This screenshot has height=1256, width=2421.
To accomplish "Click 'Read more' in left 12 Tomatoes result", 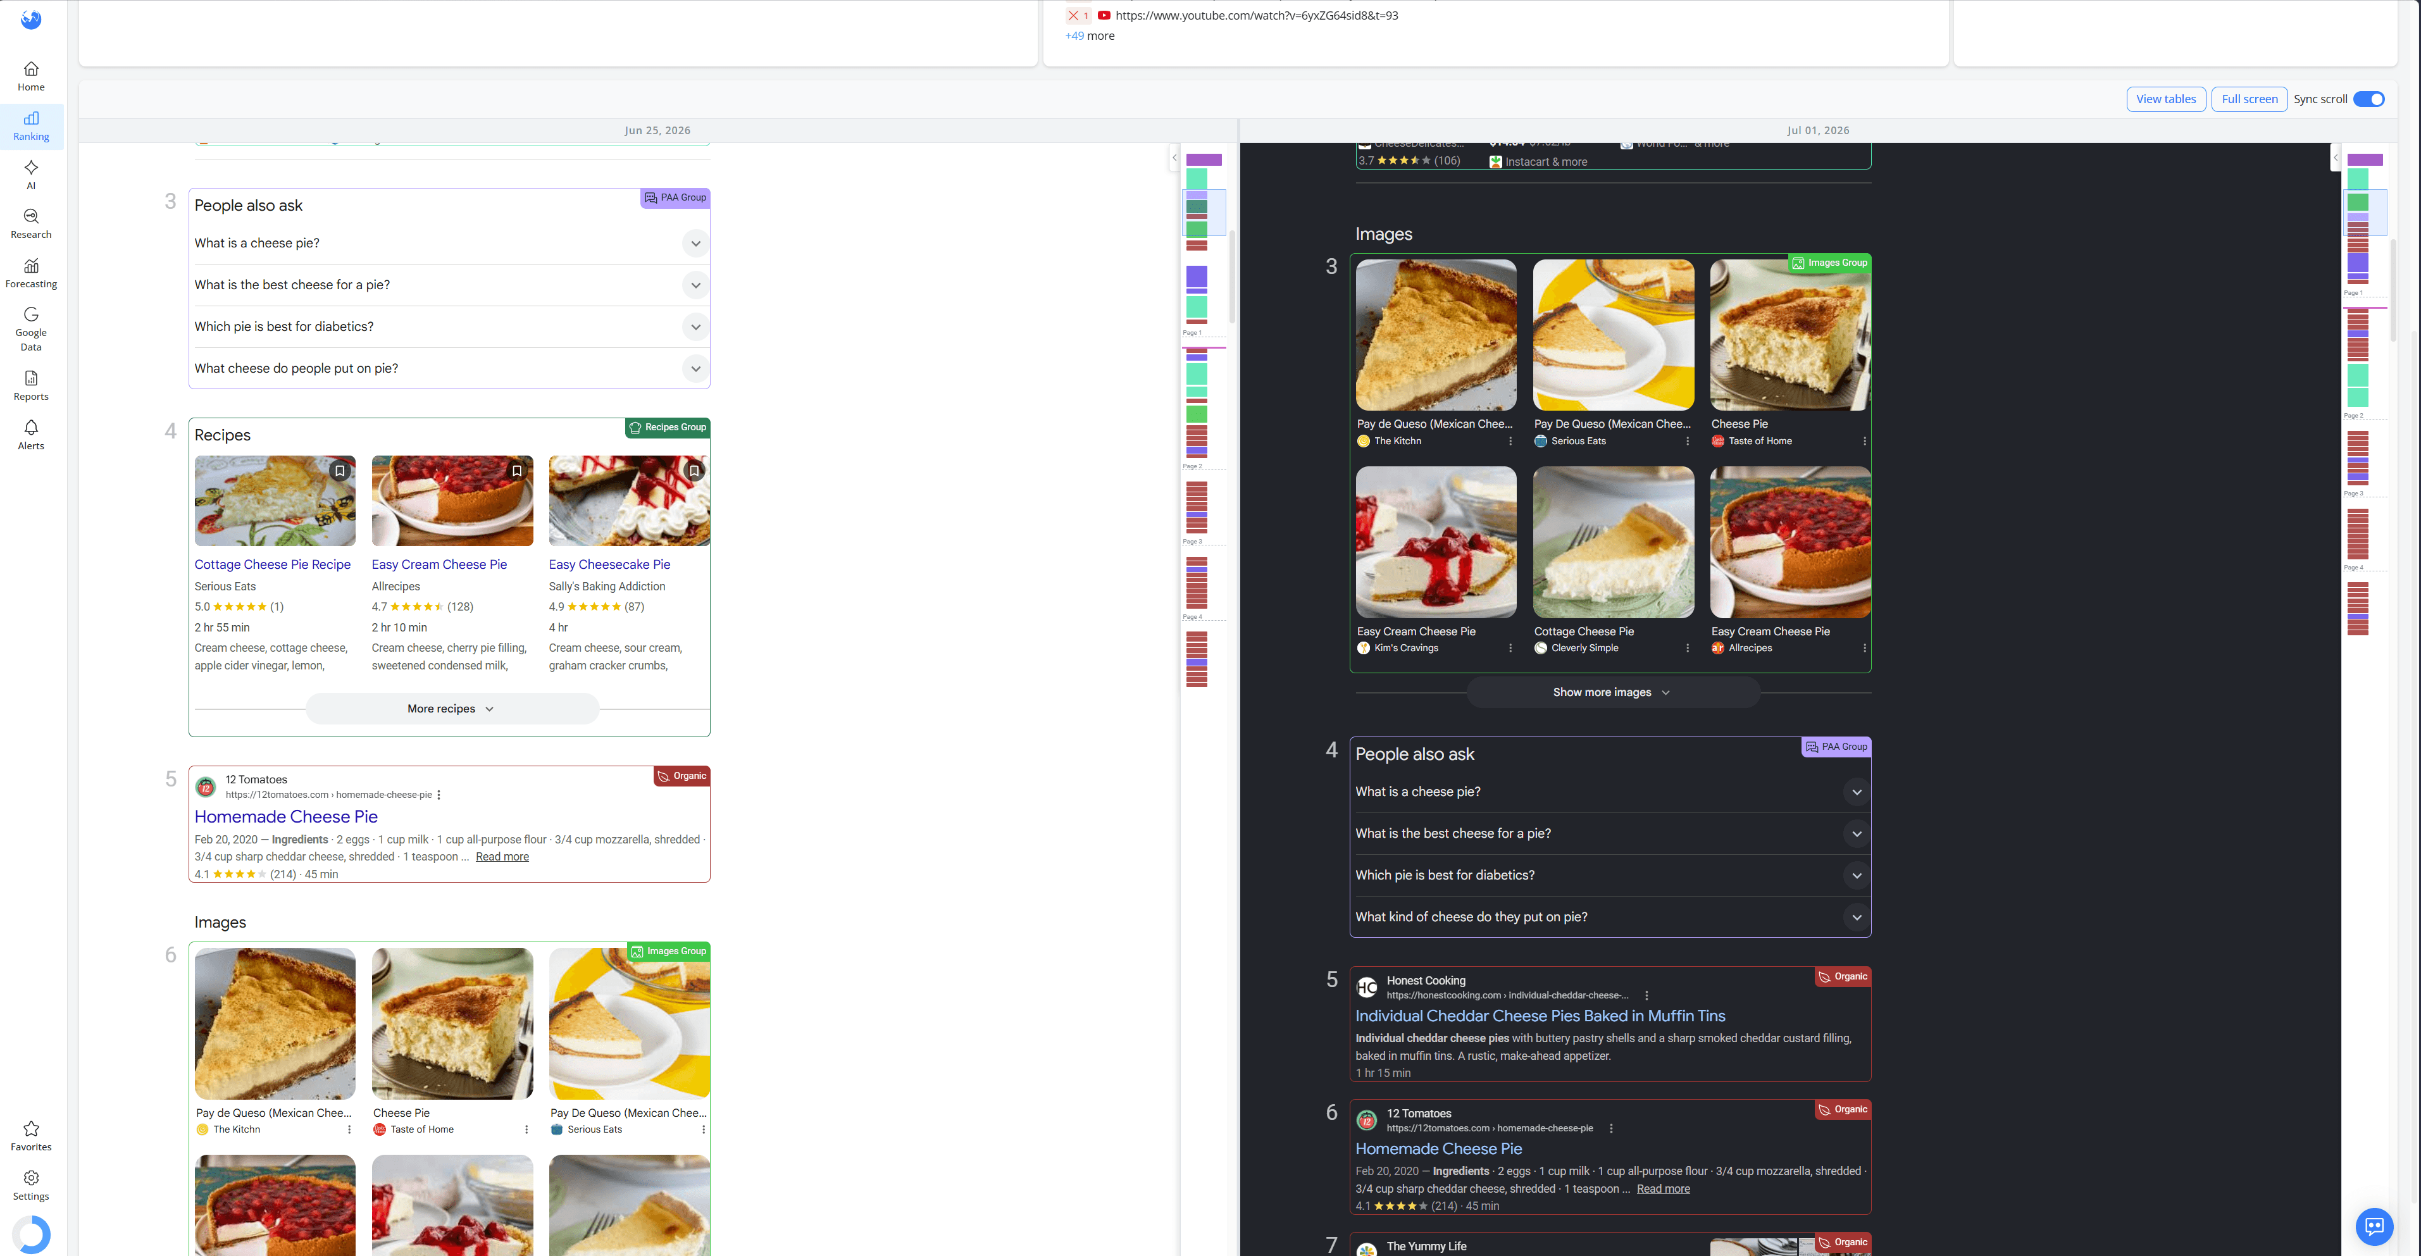I will [502, 857].
